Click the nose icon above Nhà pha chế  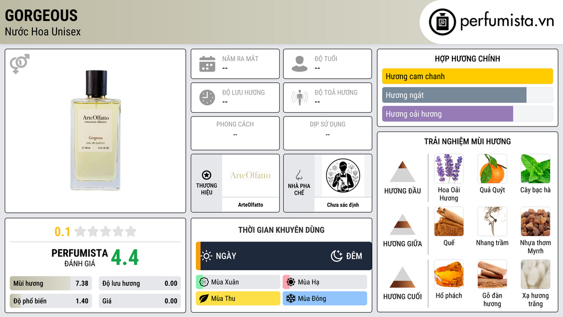tap(299, 175)
